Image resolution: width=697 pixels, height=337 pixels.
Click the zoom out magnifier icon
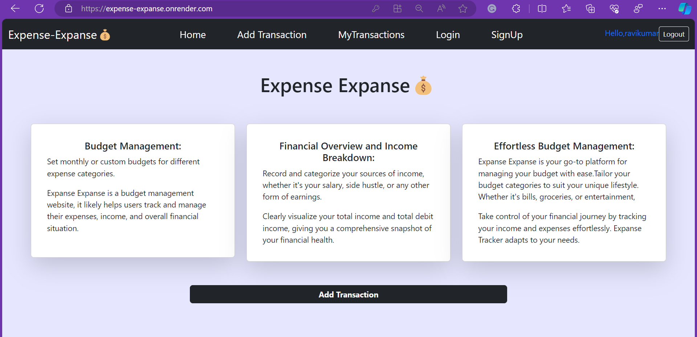(x=419, y=8)
